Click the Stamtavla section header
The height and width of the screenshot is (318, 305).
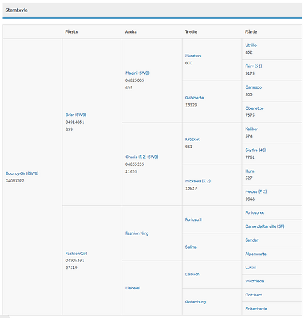pyautogui.click(x=16, y=10)
